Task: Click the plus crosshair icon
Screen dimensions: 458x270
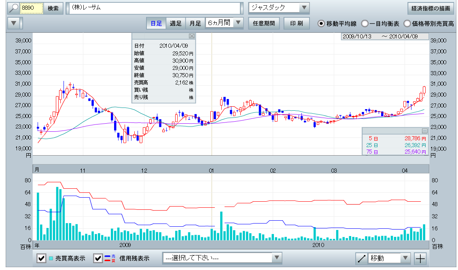Action: 421,259
